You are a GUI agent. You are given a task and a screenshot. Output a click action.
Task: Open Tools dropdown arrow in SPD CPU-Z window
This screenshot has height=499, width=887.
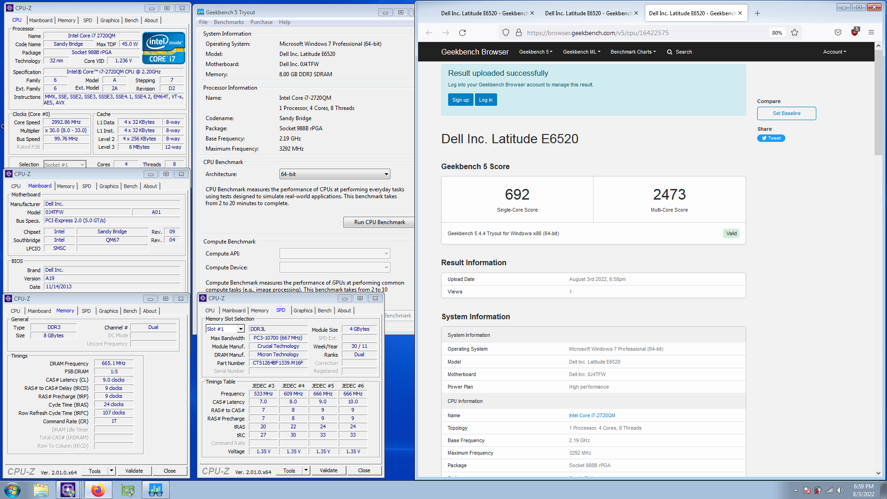tap(306, 470)
